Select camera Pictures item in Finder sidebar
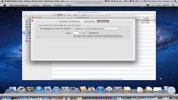The height and width of the screenshot is (100, 178). click(27, 41)
